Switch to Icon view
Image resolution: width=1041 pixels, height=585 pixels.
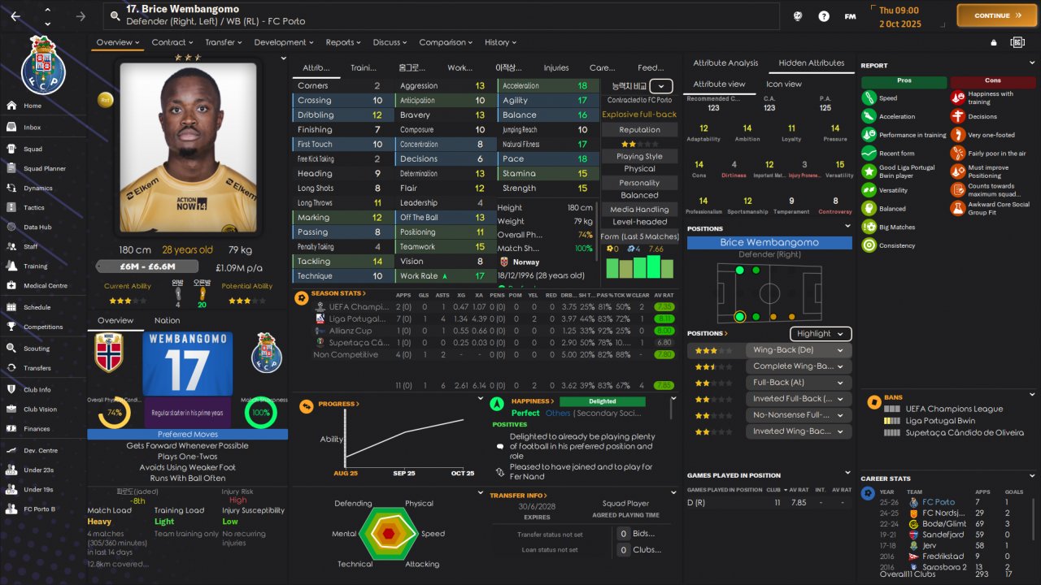(x=783, y=84)
